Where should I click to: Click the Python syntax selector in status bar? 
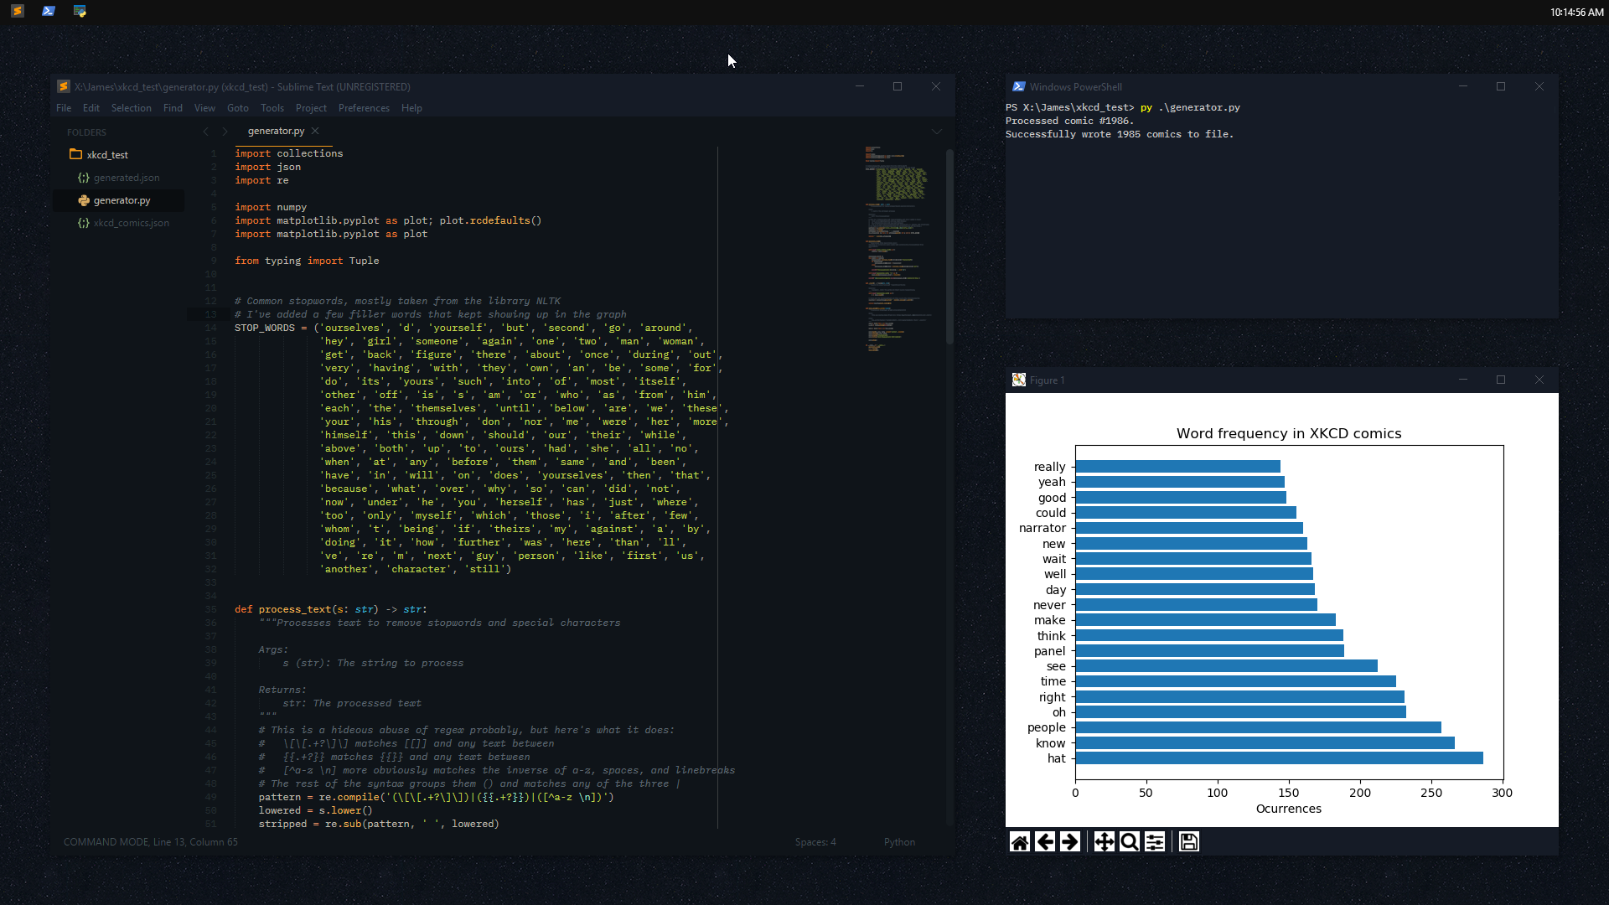899,842
